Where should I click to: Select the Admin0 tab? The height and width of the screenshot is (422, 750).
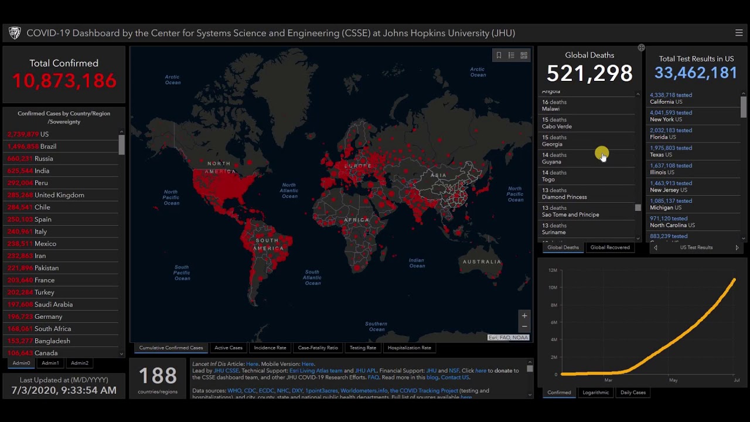pyautogui.click(x=21, y=363)
